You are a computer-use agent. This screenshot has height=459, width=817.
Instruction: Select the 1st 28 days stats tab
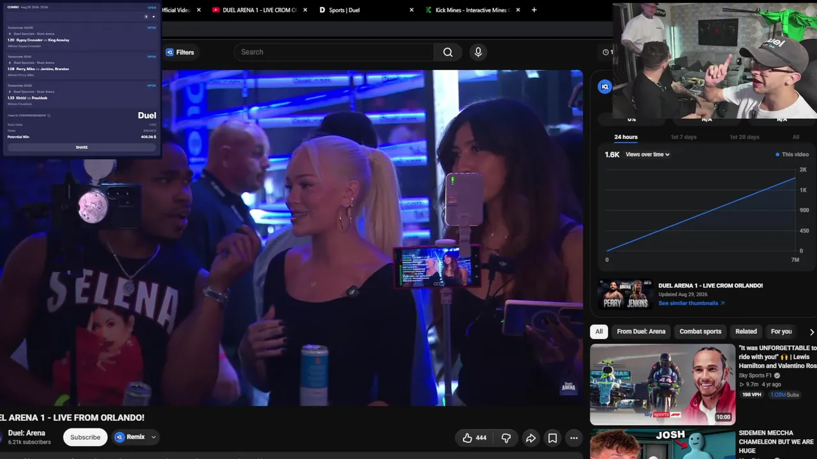[x=744, y=137]
